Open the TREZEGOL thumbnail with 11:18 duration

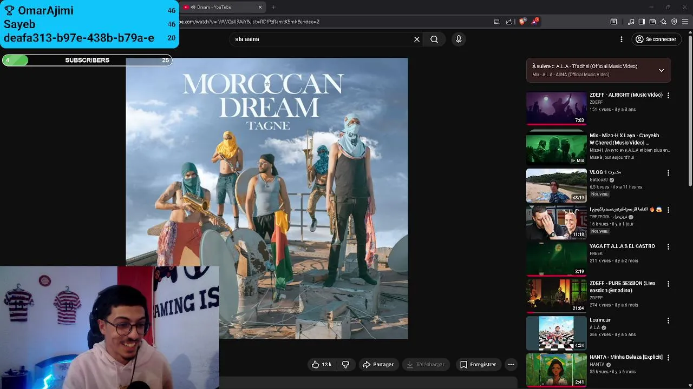(556, 222)
